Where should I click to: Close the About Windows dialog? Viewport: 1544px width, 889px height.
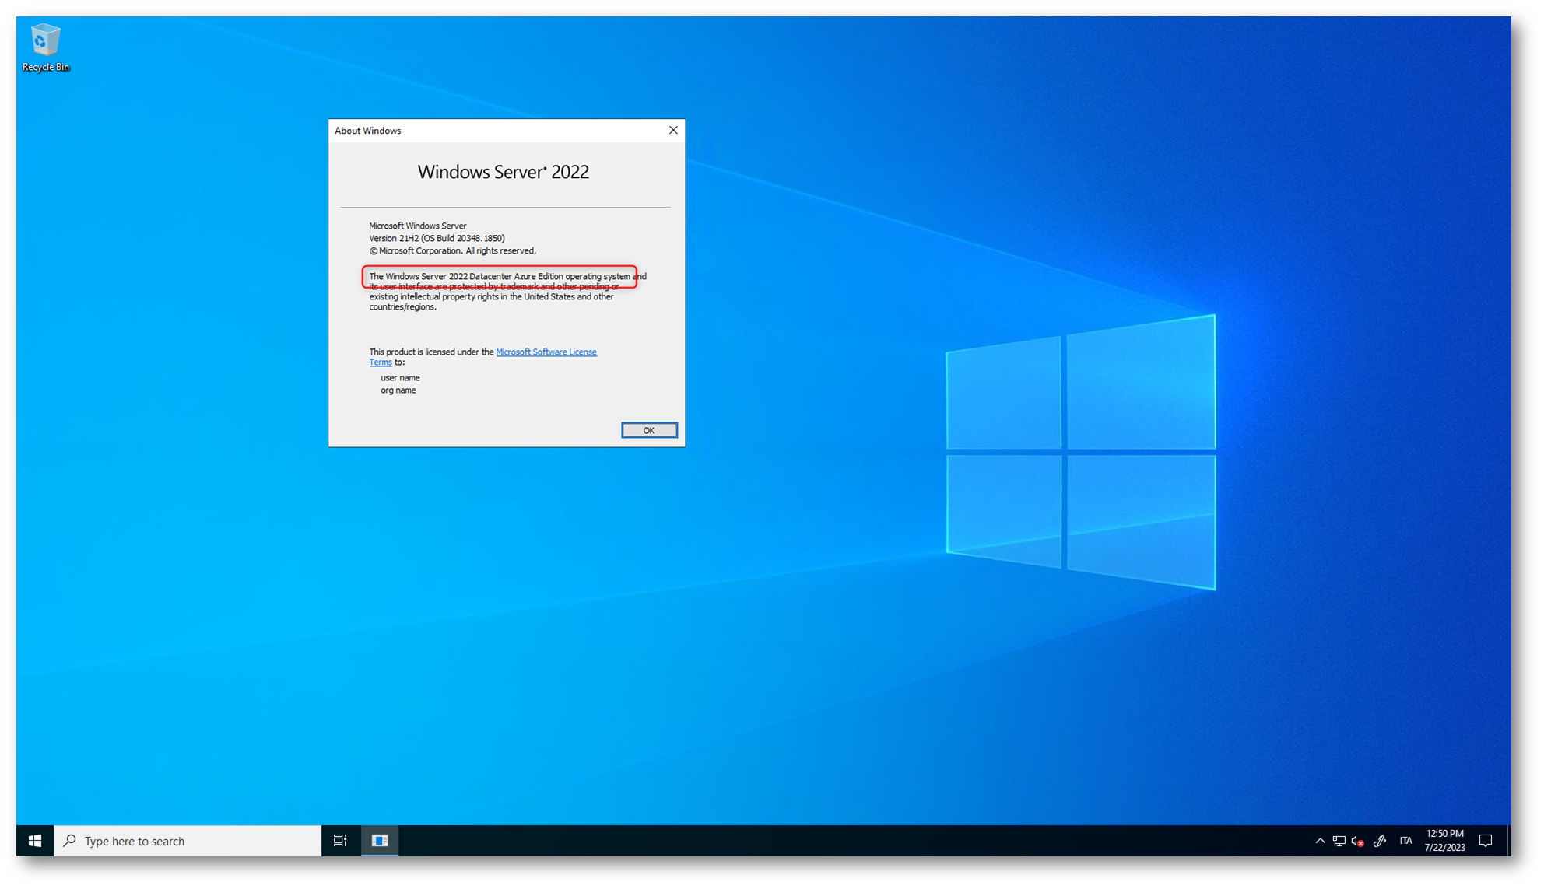[673, 130]
